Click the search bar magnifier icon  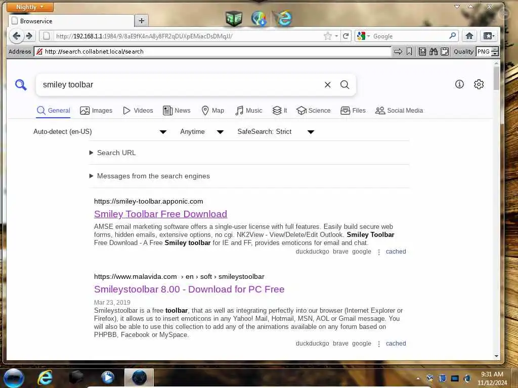click(x=453, y=36)
